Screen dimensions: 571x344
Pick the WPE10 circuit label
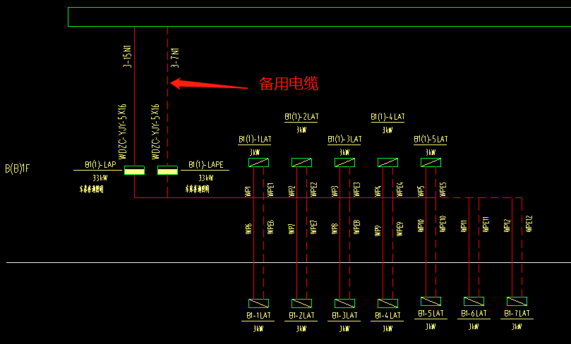(x=443, y=224)
